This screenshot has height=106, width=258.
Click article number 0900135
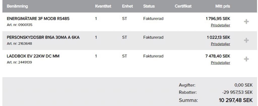[x=16, y=25]
